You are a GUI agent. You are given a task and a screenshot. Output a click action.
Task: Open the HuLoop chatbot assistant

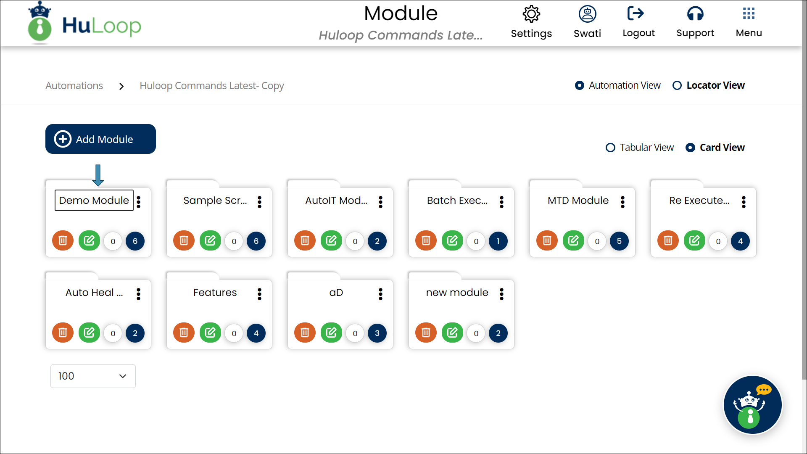point(752,405)
